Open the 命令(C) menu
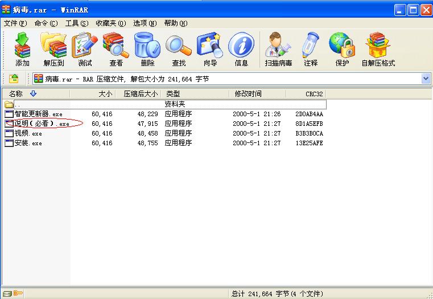433x299 pixels. (46, 23)
